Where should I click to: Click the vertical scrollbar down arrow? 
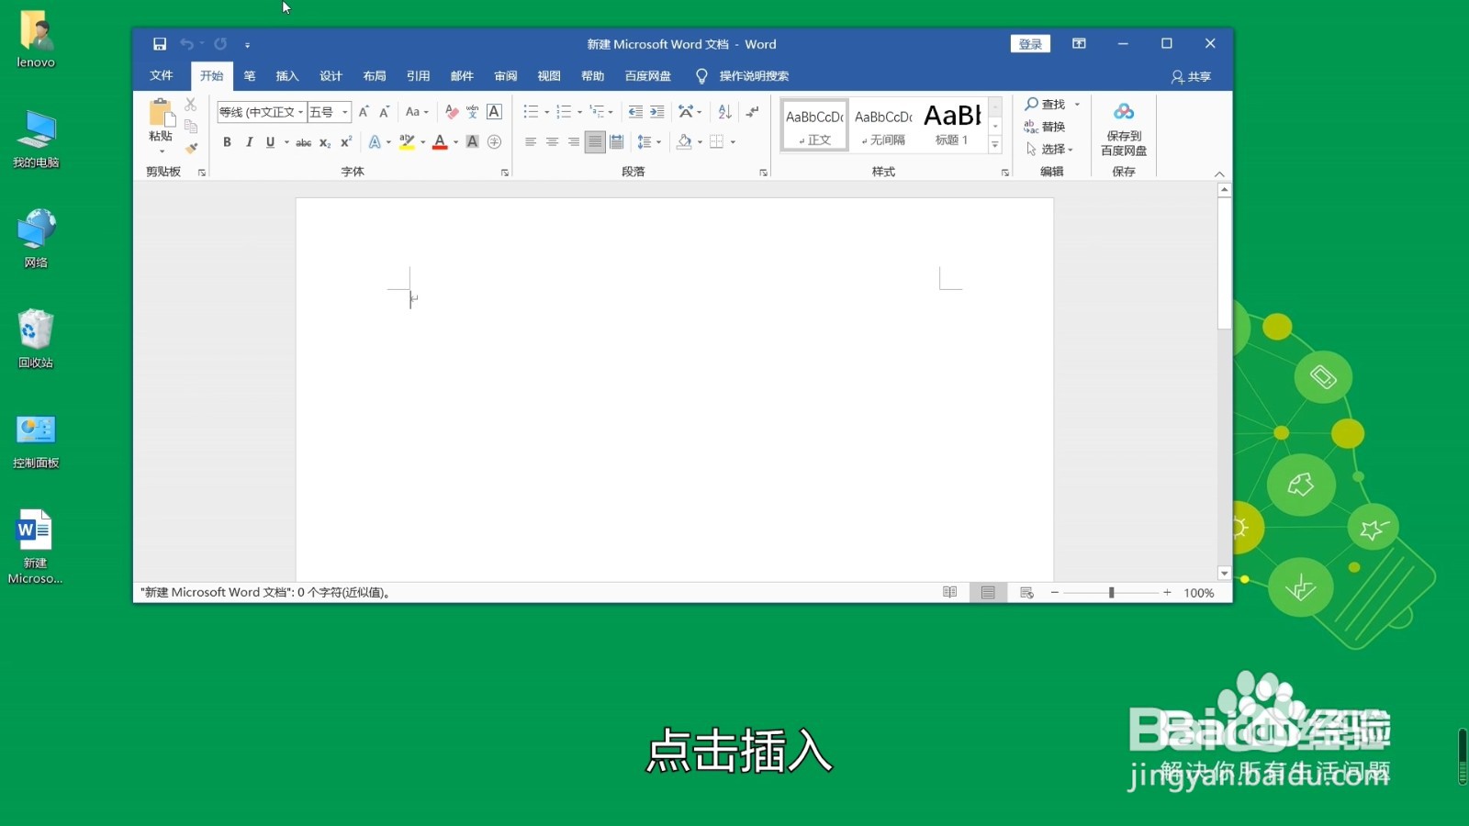tap(1224, 574)
